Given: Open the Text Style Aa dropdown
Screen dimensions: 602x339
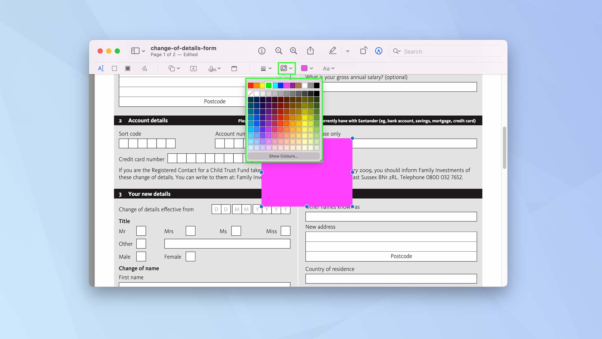Looking at the screenshot, I should point(328,68).
